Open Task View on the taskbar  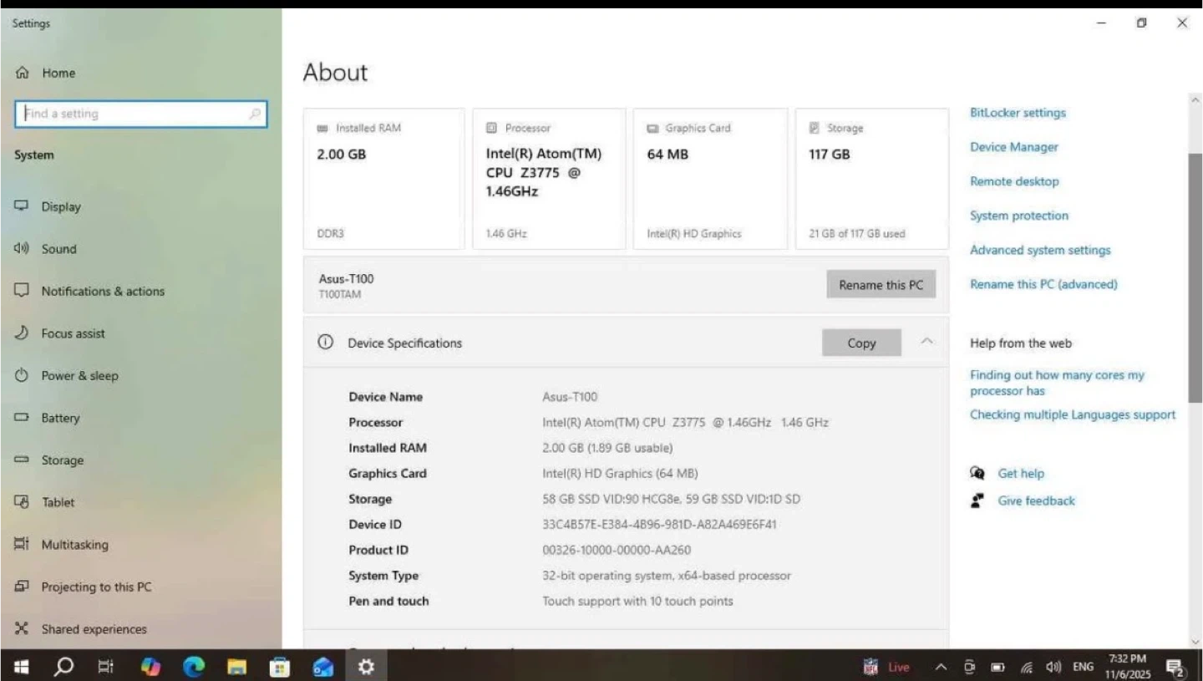[106, 667]
